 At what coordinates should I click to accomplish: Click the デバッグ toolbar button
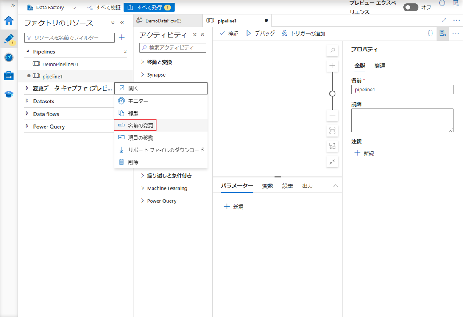tap(260, 33)
